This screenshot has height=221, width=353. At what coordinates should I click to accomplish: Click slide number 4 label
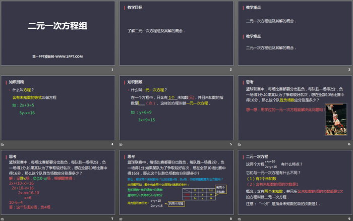(x=112, y=144)
